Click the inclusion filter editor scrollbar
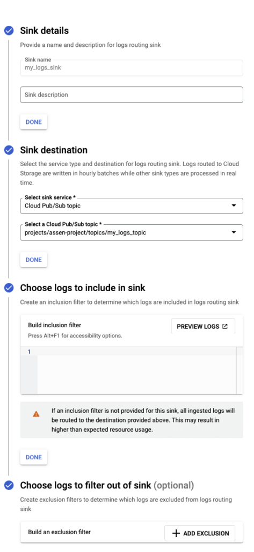This screenshot has height=552, width=254. (240, 370)
